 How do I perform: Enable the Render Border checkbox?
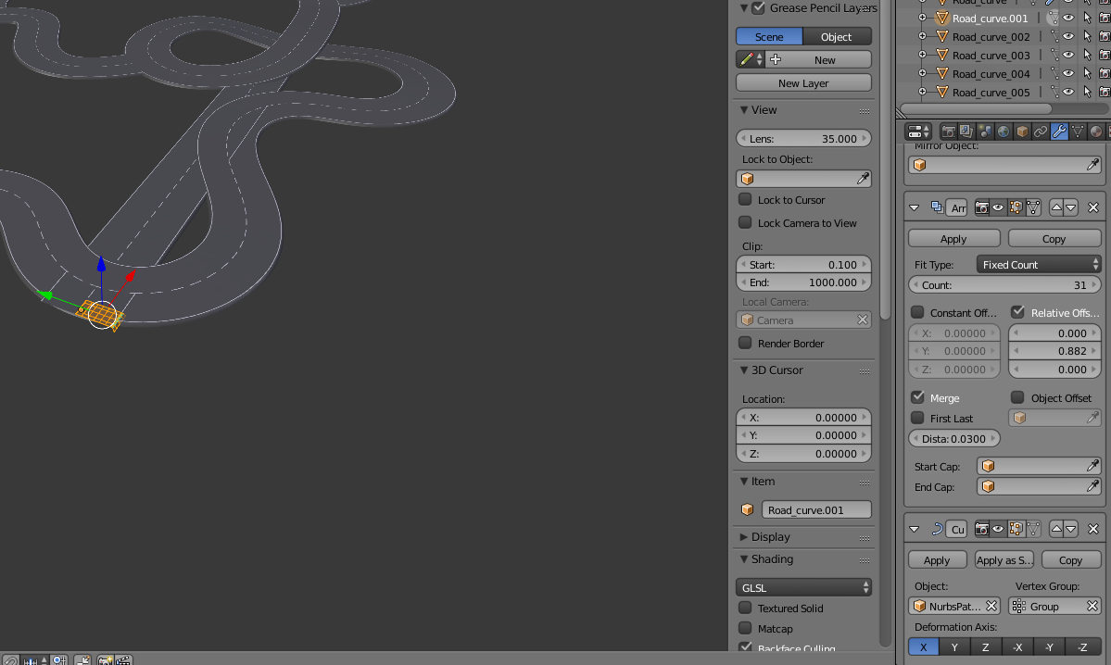pyautogui.click(x=745, y=343)
